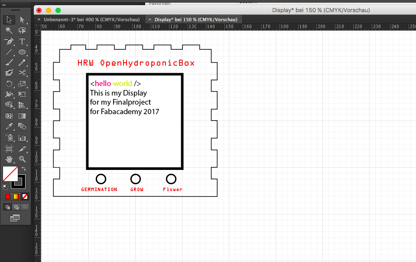Choose the Blob Brush tool
416x262 pixels.
[9, 73]
